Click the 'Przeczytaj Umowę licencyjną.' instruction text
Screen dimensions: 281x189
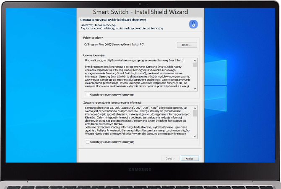pyautogui.click(x=98, y=25)
